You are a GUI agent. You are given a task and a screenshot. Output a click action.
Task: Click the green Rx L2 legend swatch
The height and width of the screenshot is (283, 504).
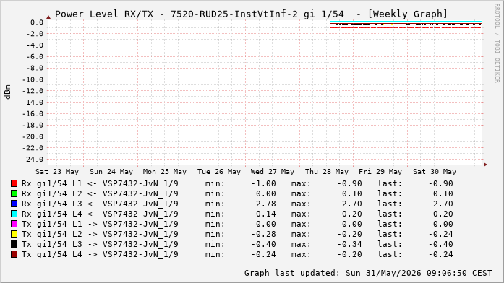click(x=14, y=193)
